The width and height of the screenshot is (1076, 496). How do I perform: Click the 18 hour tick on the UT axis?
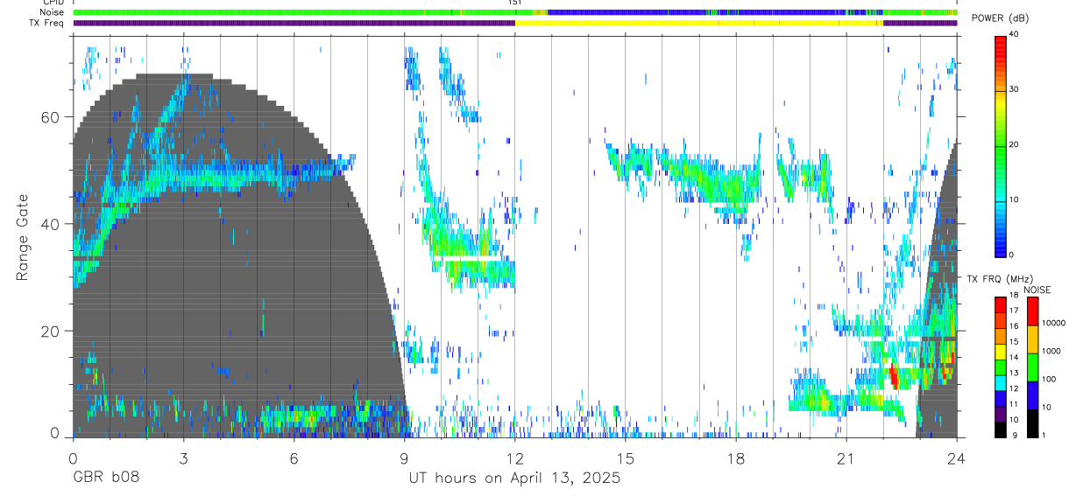click(736, 458)
